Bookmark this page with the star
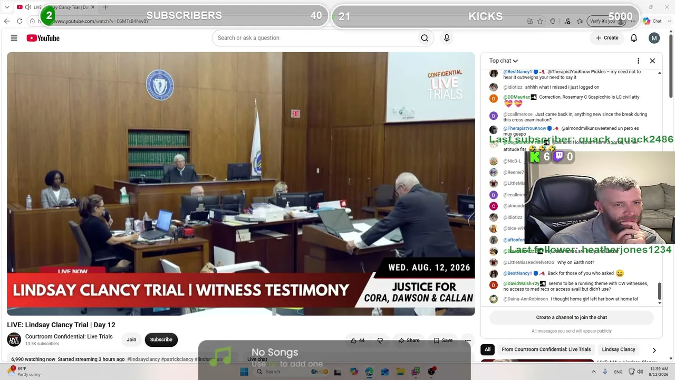This screenshot has width=675, height=380. click(540, 21)
